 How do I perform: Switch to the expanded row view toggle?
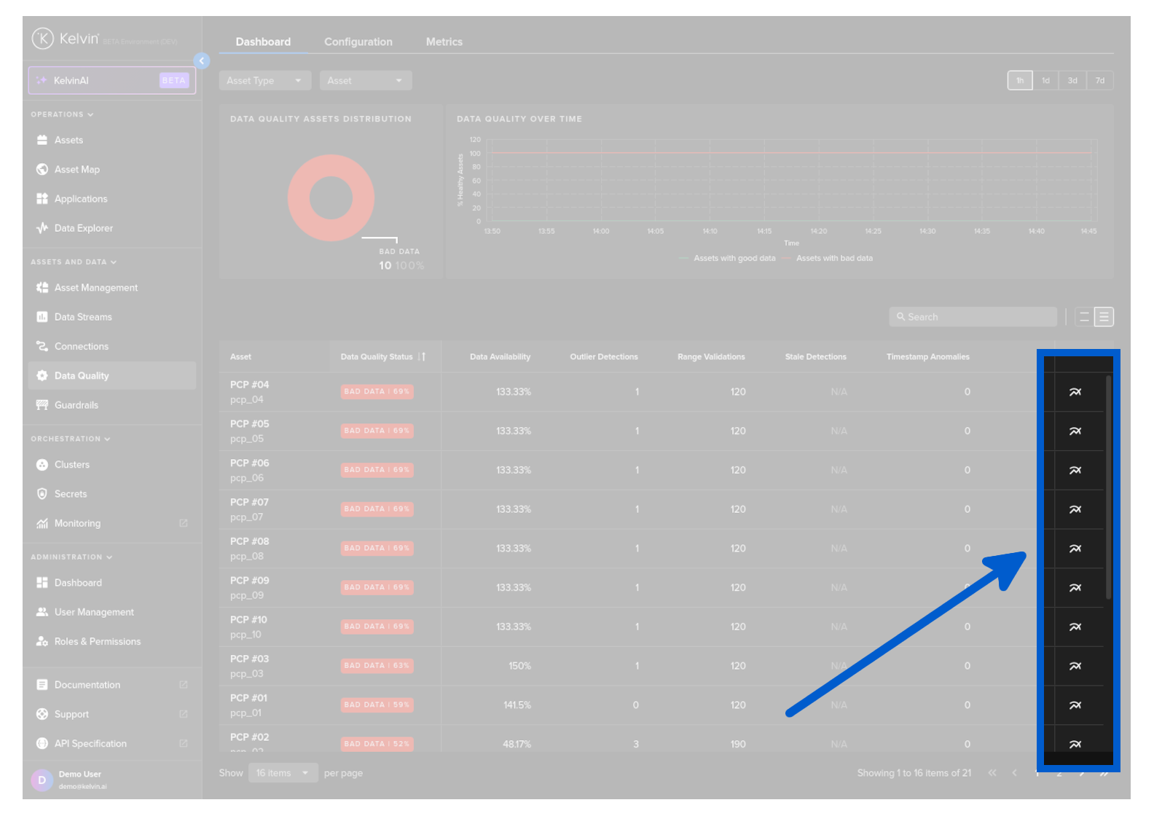(1104, 317)
